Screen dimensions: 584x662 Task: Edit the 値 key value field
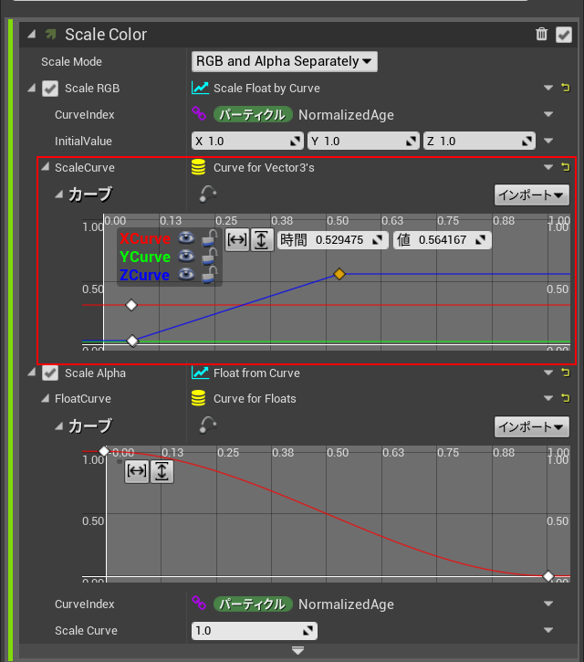coord(443,240)
